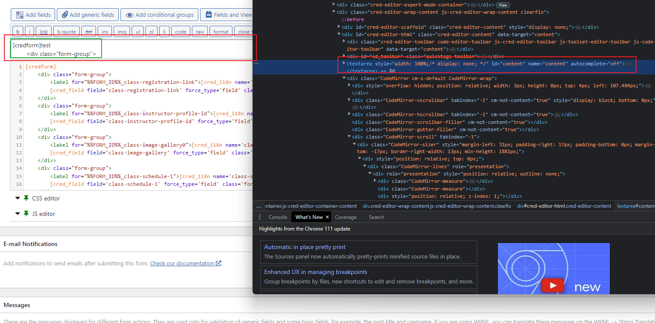This screenshot has height=323, width=655.
Task: Select the CodeMirror-scrollbar-filler div row
Action: pos(450,122)
